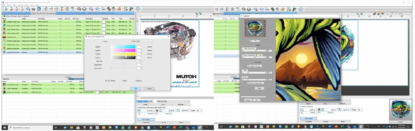Click the 100.00 % scale field in left screenshot
The width and height of the screenshot is (415, 131).
185,110
